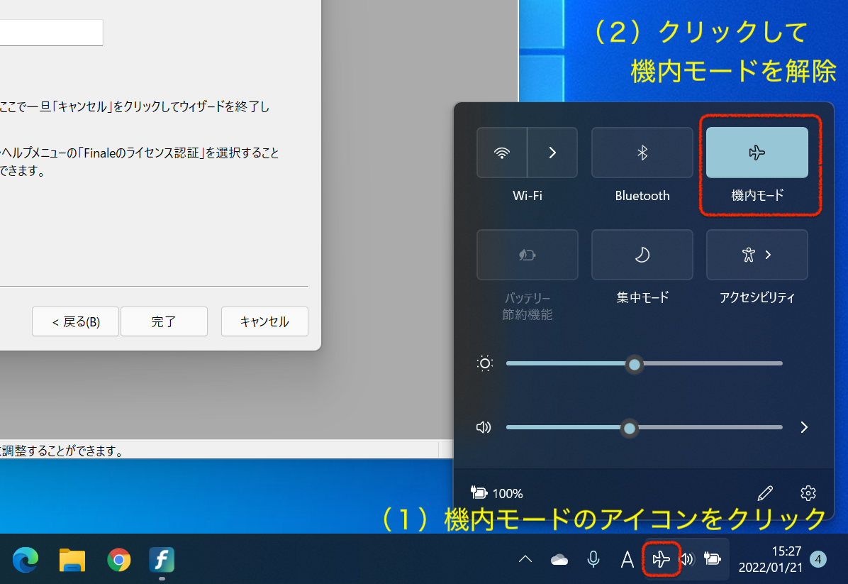This screenshot has height=584, width=848.
Task: Click the microphone tray icon
Action: pyautogui.click(x=593, y=559)
